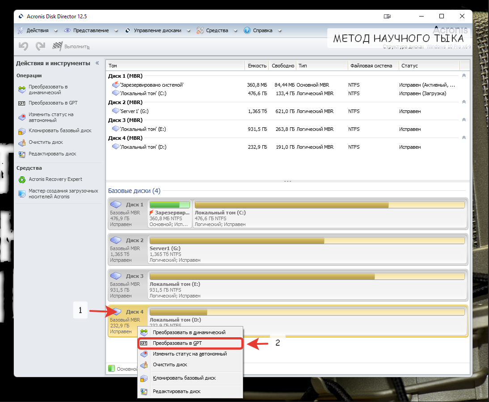Choose Очистить диск from context menu

point(190,365)
